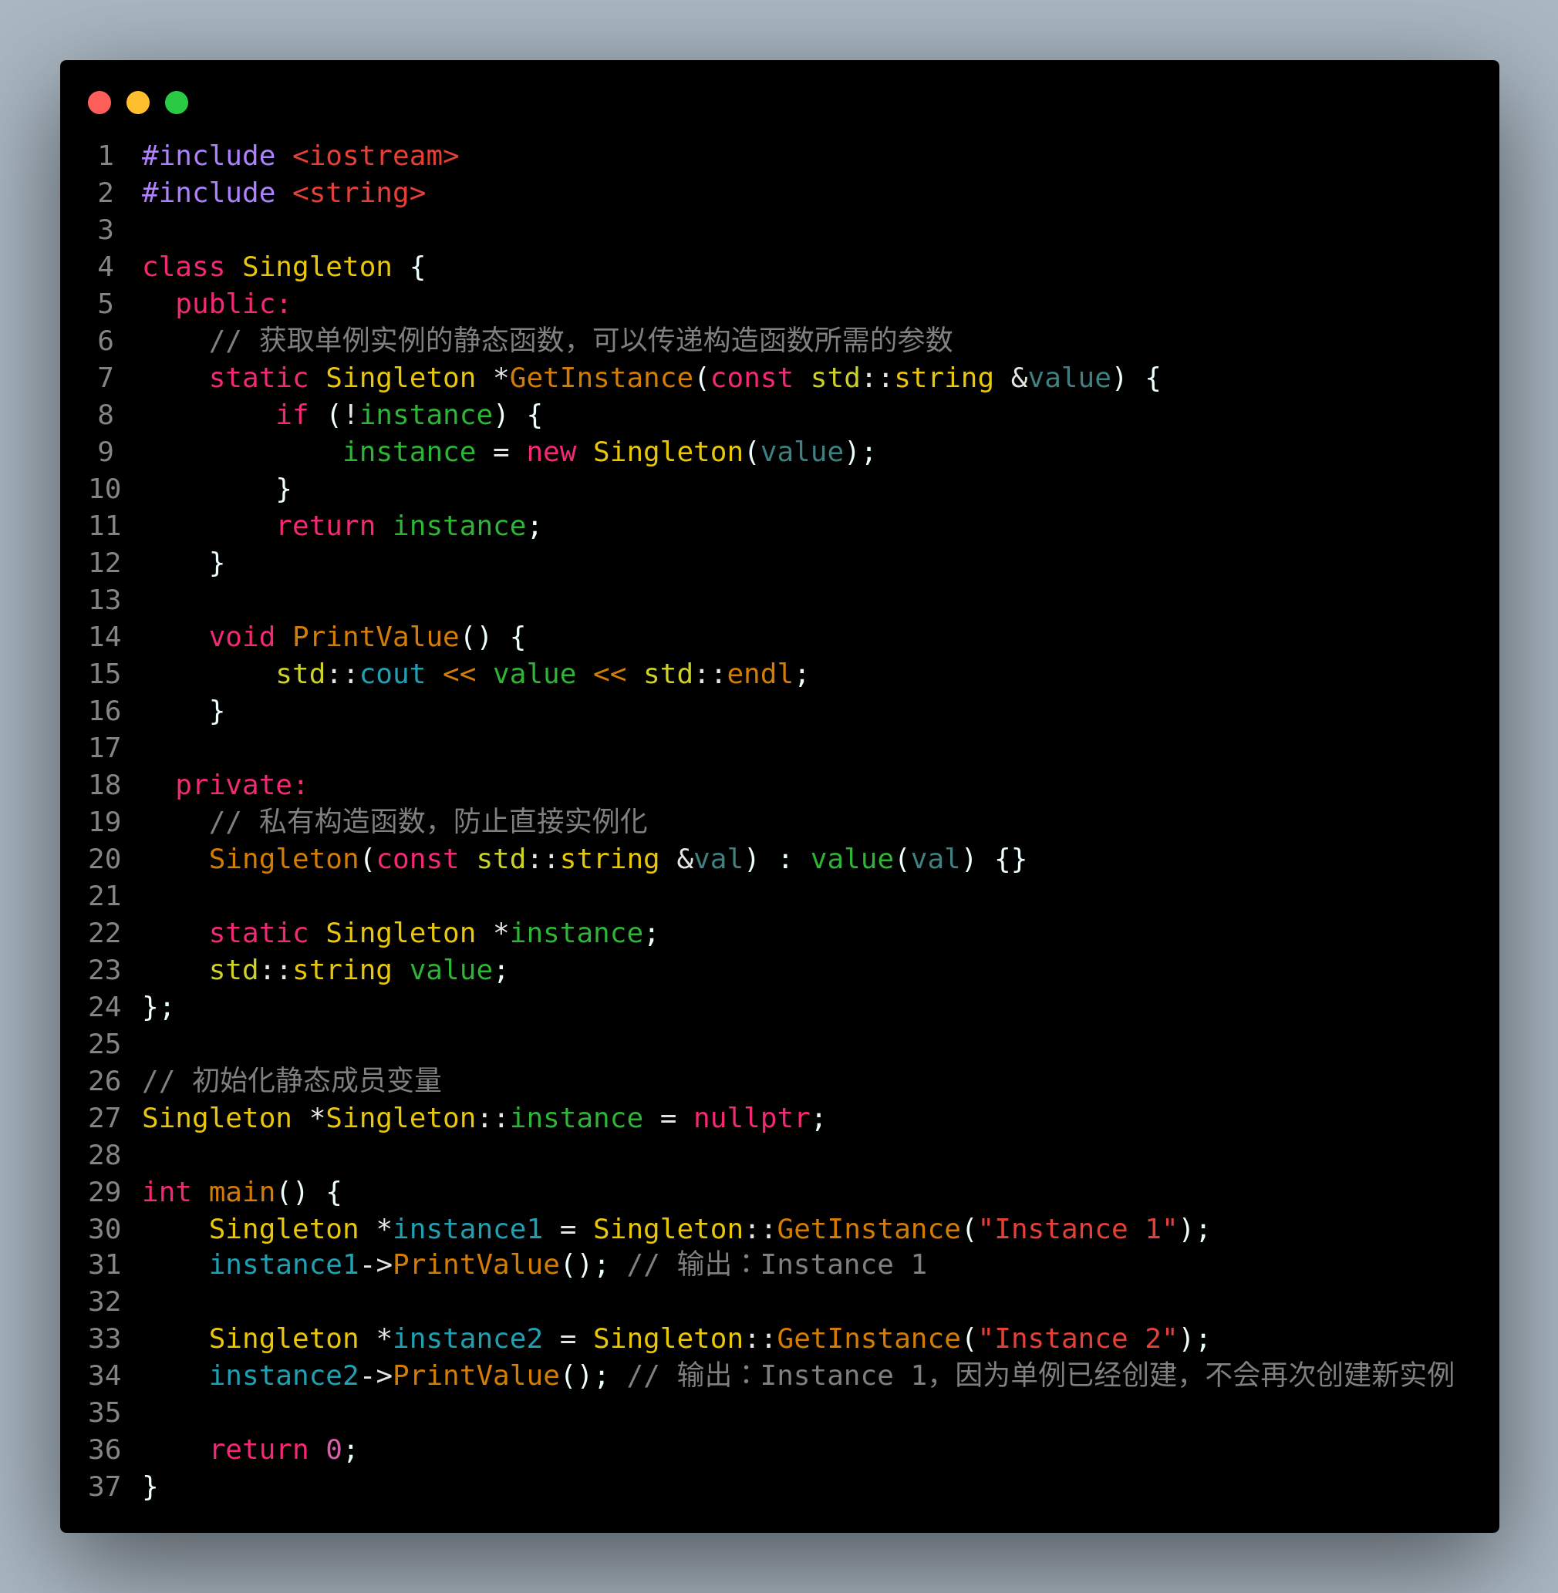Click the comment on line 26
The width and height of the screenshot is (1558, 1593).
(292, 1081)
